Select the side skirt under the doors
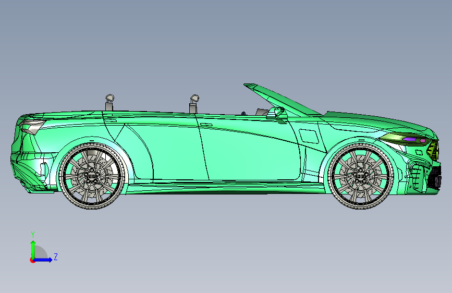The height and width of the screenshot is (293, 452). (x=226, y=188)
